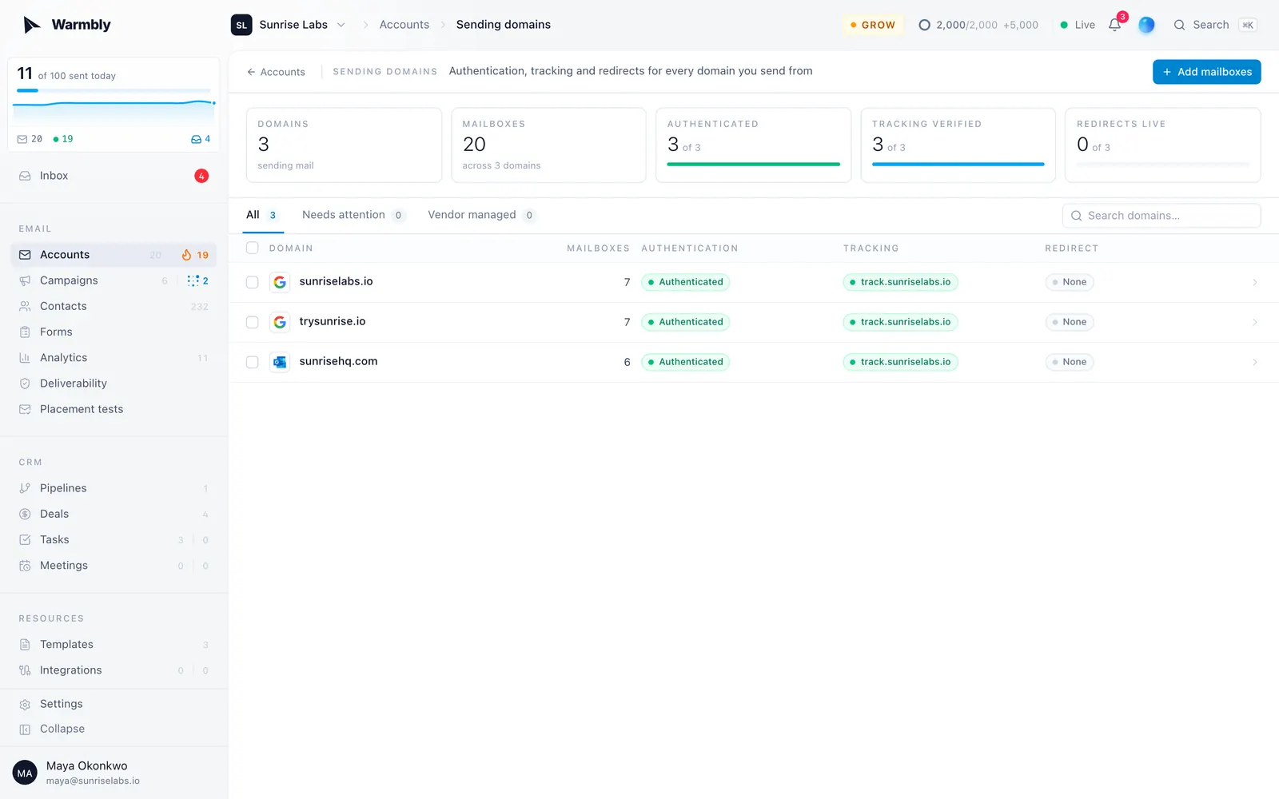Click the Warmbly logo

[67, 25]
